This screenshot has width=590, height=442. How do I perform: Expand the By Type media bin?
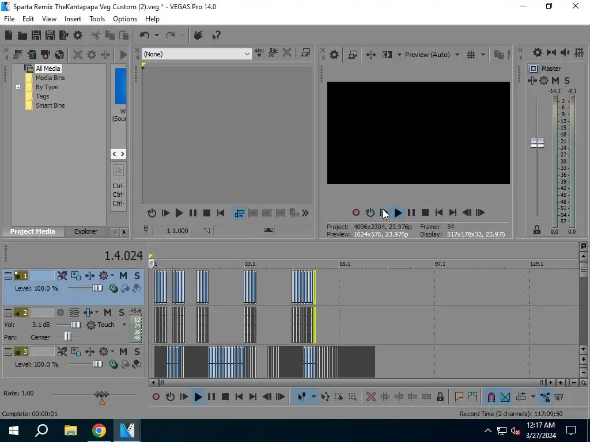point(18,87)
